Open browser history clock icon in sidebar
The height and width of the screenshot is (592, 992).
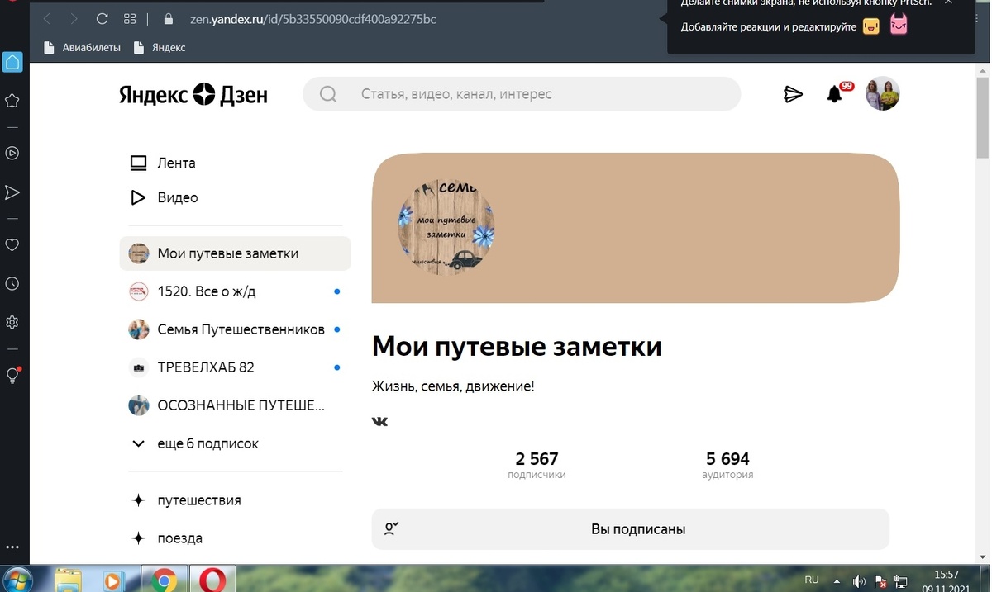[12, 283]
